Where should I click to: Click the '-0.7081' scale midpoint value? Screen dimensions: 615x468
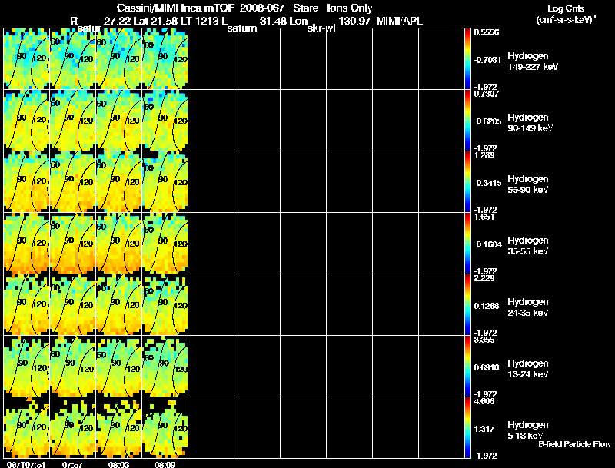[x=487, y=60]
